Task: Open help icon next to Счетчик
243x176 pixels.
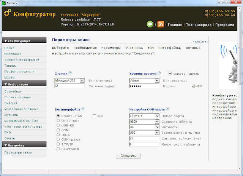Action: 70,73
